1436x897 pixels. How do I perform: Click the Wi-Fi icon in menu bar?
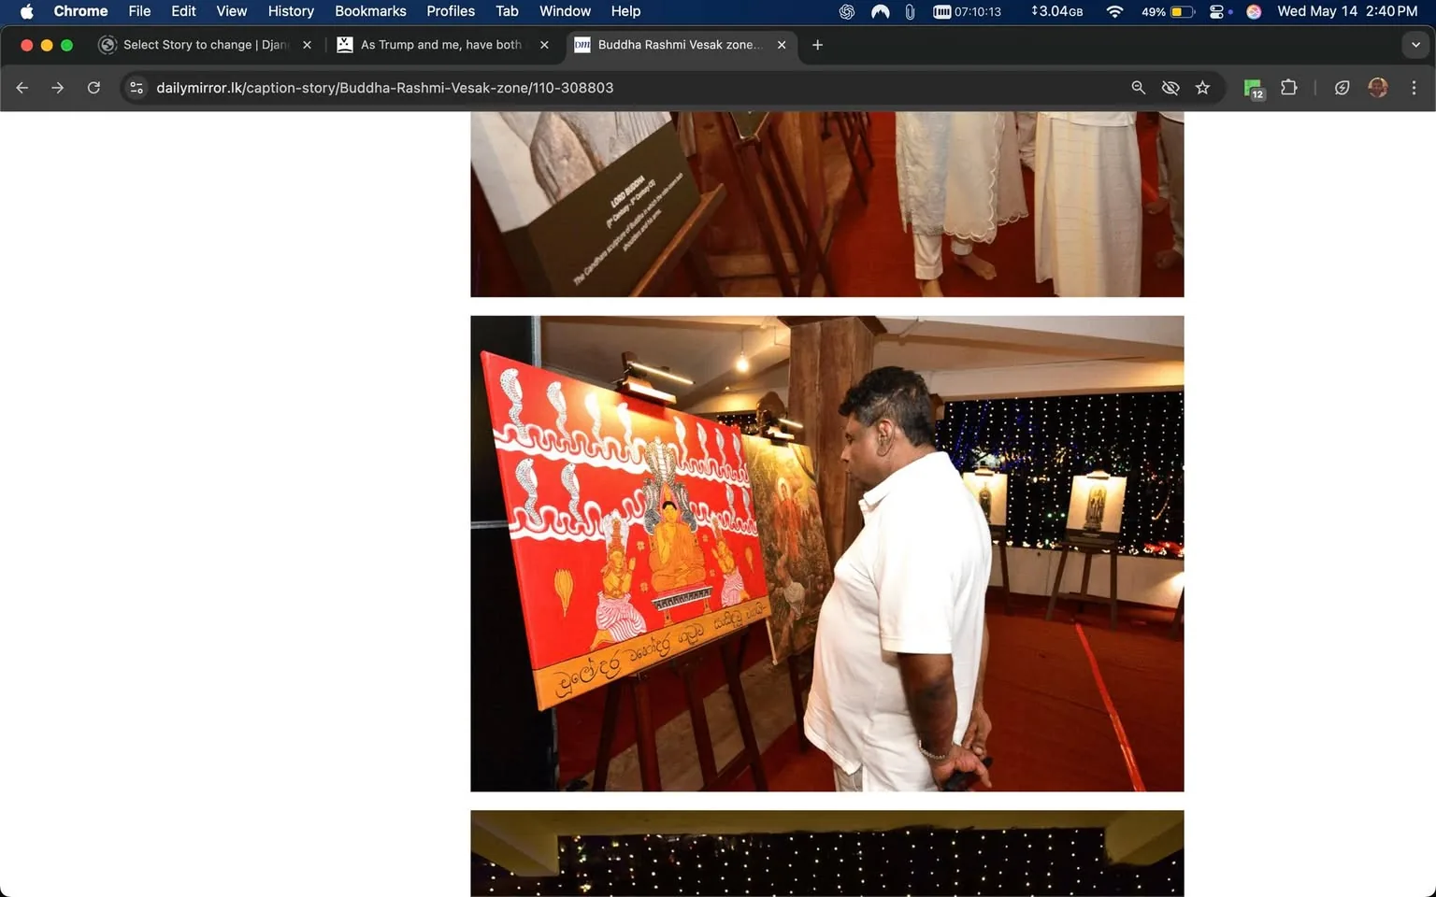[x=1114, y=11]
